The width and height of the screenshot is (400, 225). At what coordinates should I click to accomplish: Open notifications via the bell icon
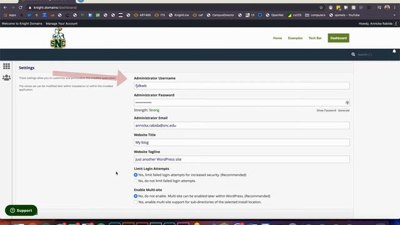(x=394, y=51)
